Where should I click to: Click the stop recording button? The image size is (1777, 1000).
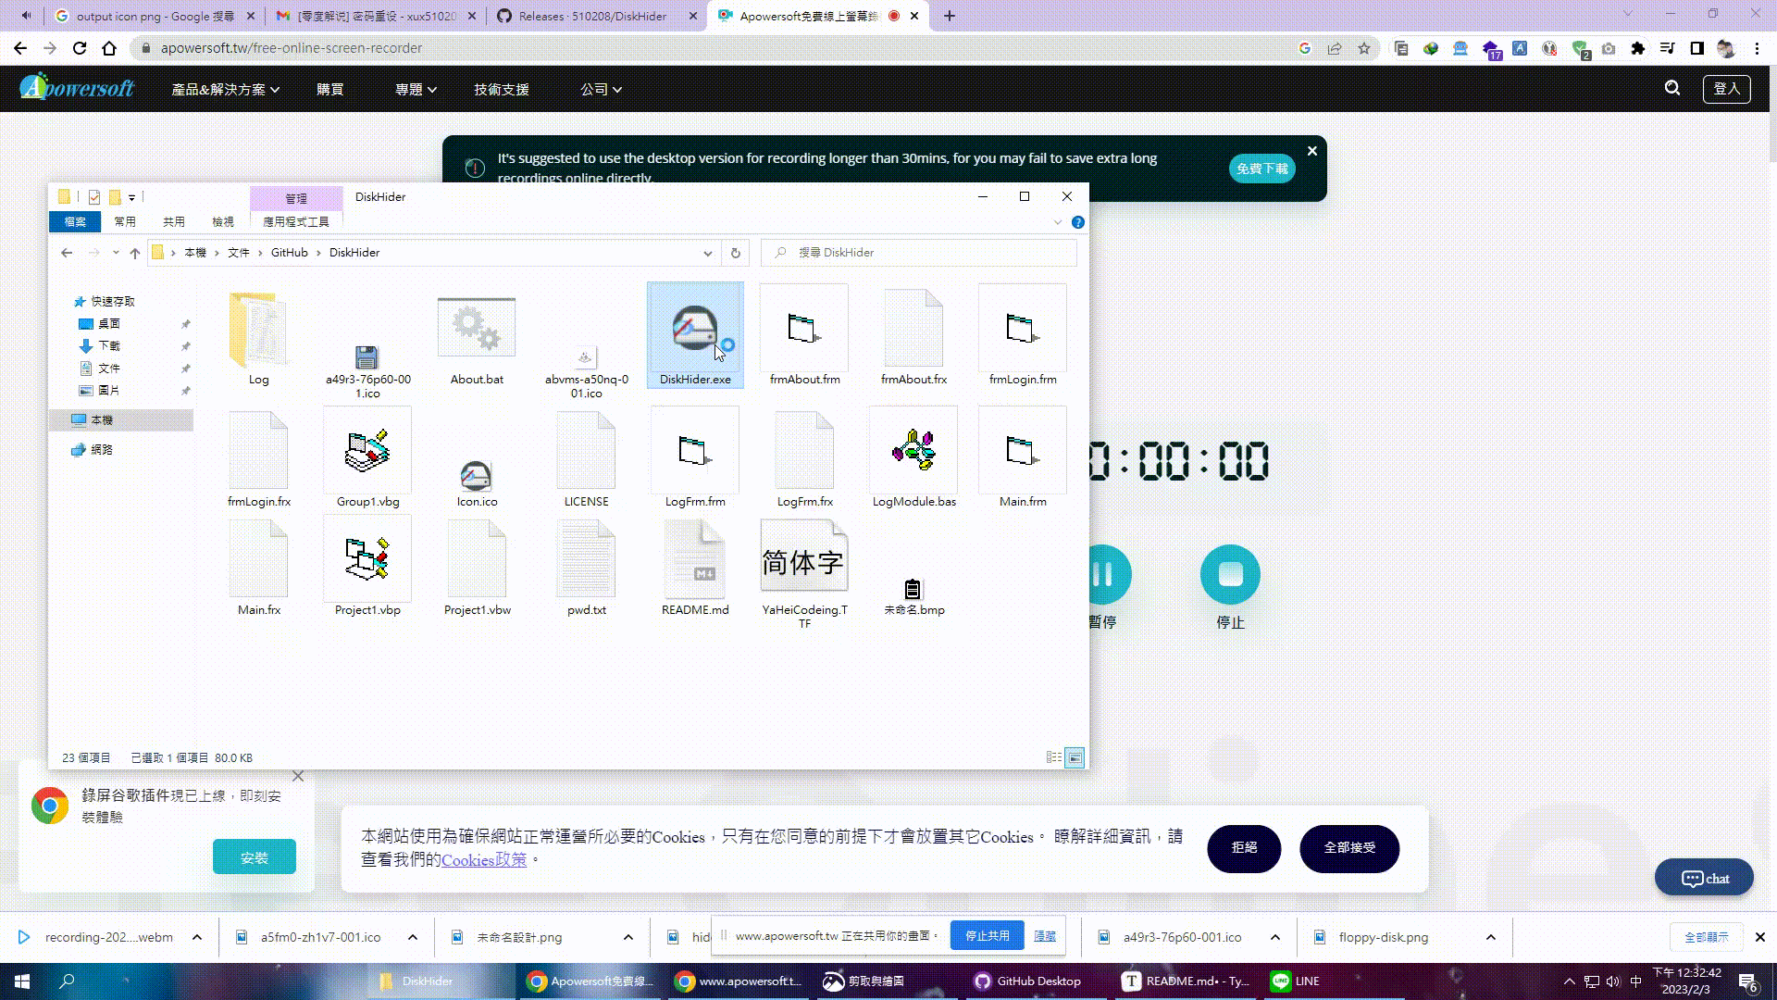[1229, 574]
